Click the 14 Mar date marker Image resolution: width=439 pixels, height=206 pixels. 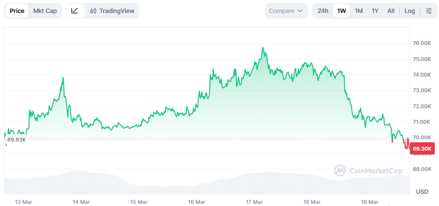81,202
